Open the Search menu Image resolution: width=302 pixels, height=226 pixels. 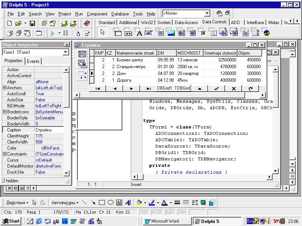(x=35, y=14)
